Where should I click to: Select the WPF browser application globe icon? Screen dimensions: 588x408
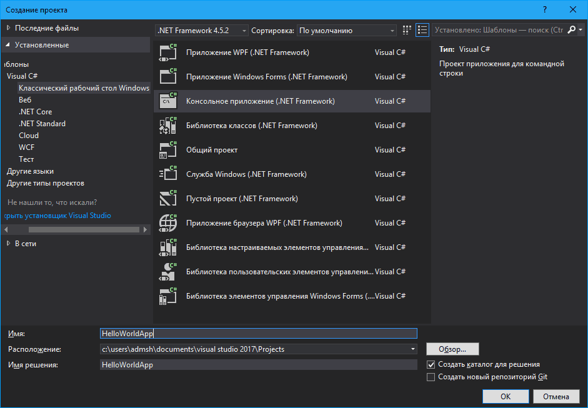(167, 223)
